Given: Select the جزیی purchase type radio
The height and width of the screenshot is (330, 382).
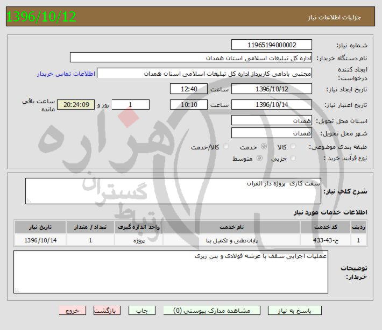Looking at the screenshot, I should (x=293, y=158).
